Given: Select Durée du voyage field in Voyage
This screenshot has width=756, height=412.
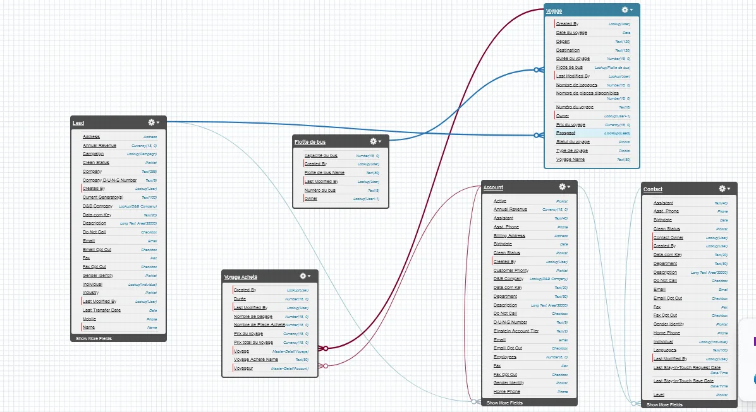Looking at the screenshot, I should click(592, 58).
